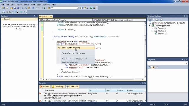Sort Error List by File column
Screen dimensions: 189x106
click(x=97, y=90)
